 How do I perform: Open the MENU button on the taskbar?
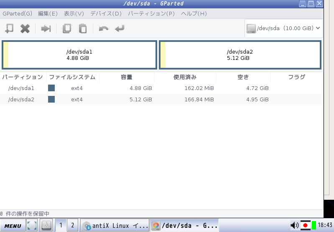13,226
